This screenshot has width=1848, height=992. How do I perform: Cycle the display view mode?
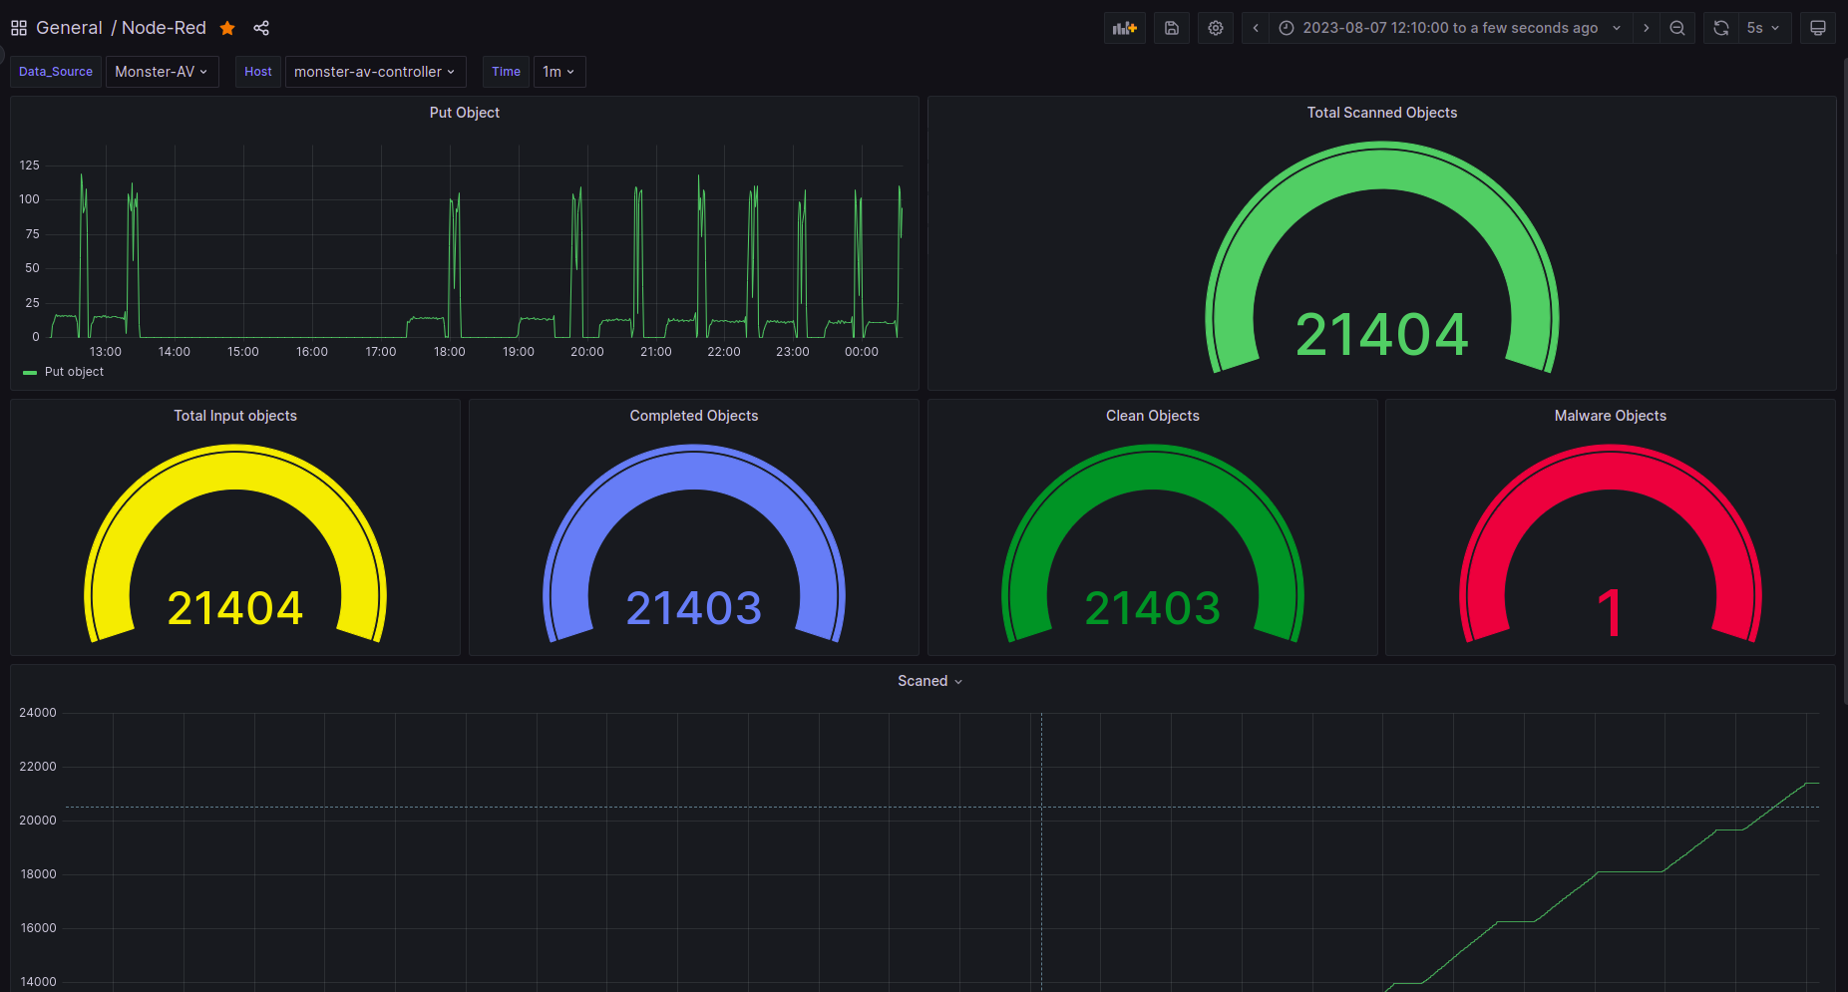1817,28
